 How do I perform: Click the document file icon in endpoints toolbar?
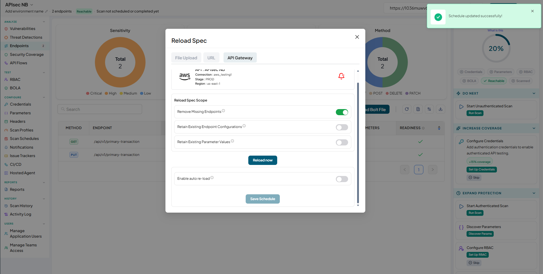pos(418,109)
